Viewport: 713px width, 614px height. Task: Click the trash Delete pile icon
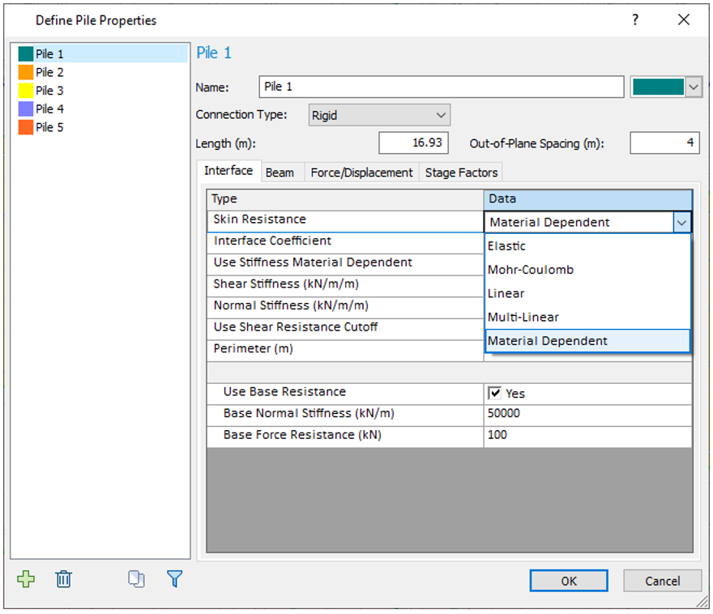64,579
